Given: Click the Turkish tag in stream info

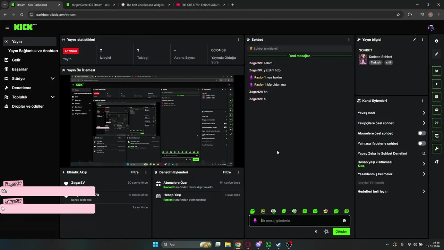Looking at the screenshot, I should click(375, 62).
